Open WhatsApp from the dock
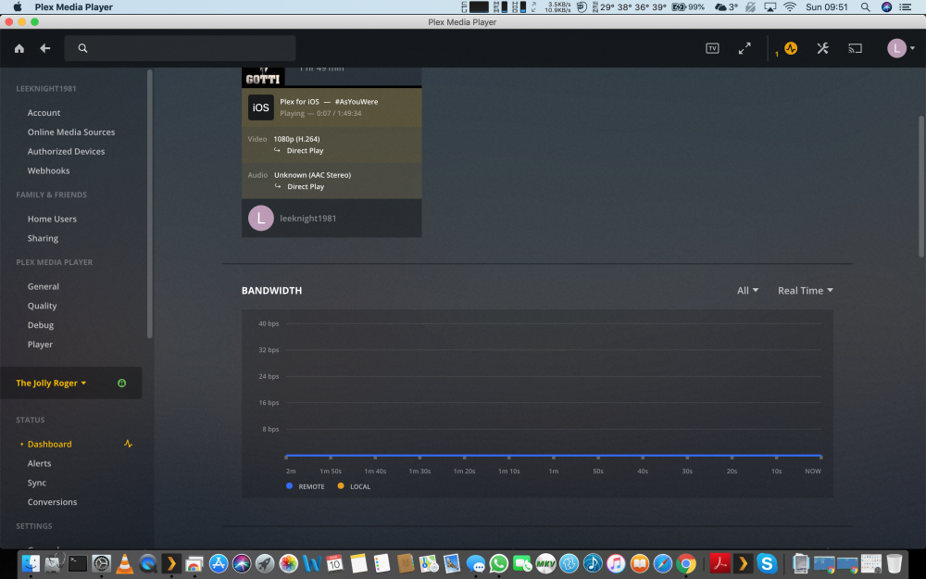 point(498,563)
